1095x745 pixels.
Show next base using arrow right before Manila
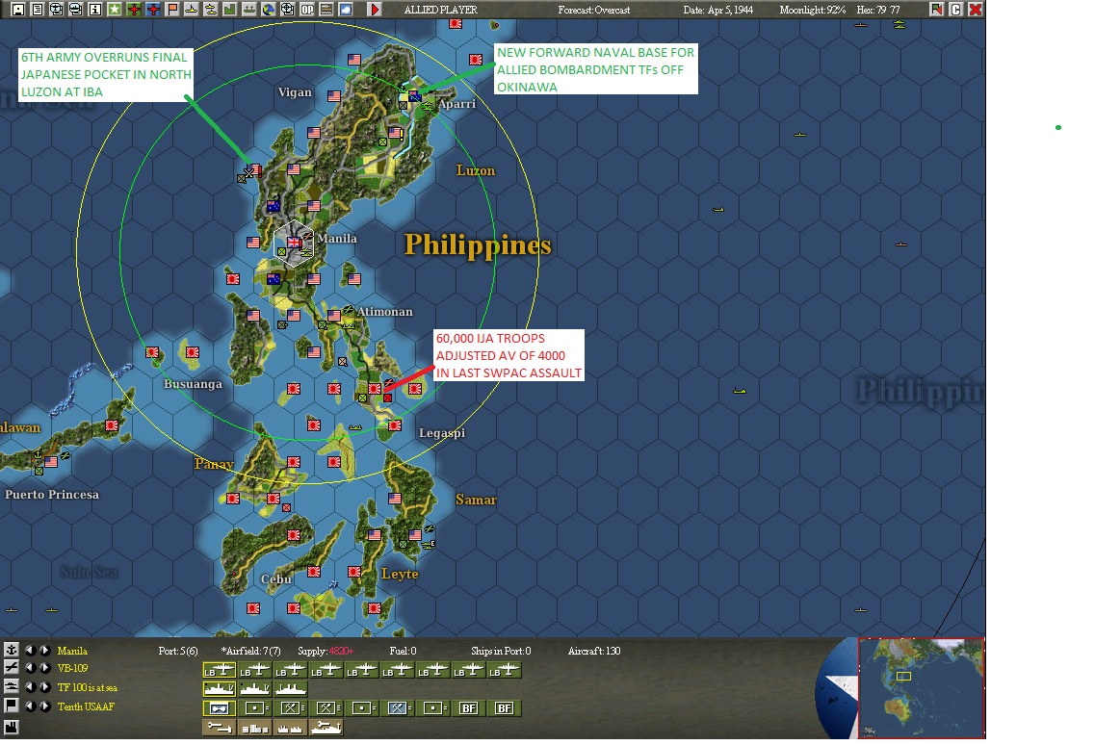tap(44, 650)
